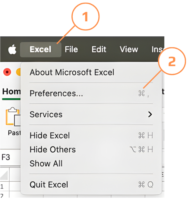The height and width of the screenshot is (199, 189).
Task: Quit Excel via the menu item
Action: (49, 185)
